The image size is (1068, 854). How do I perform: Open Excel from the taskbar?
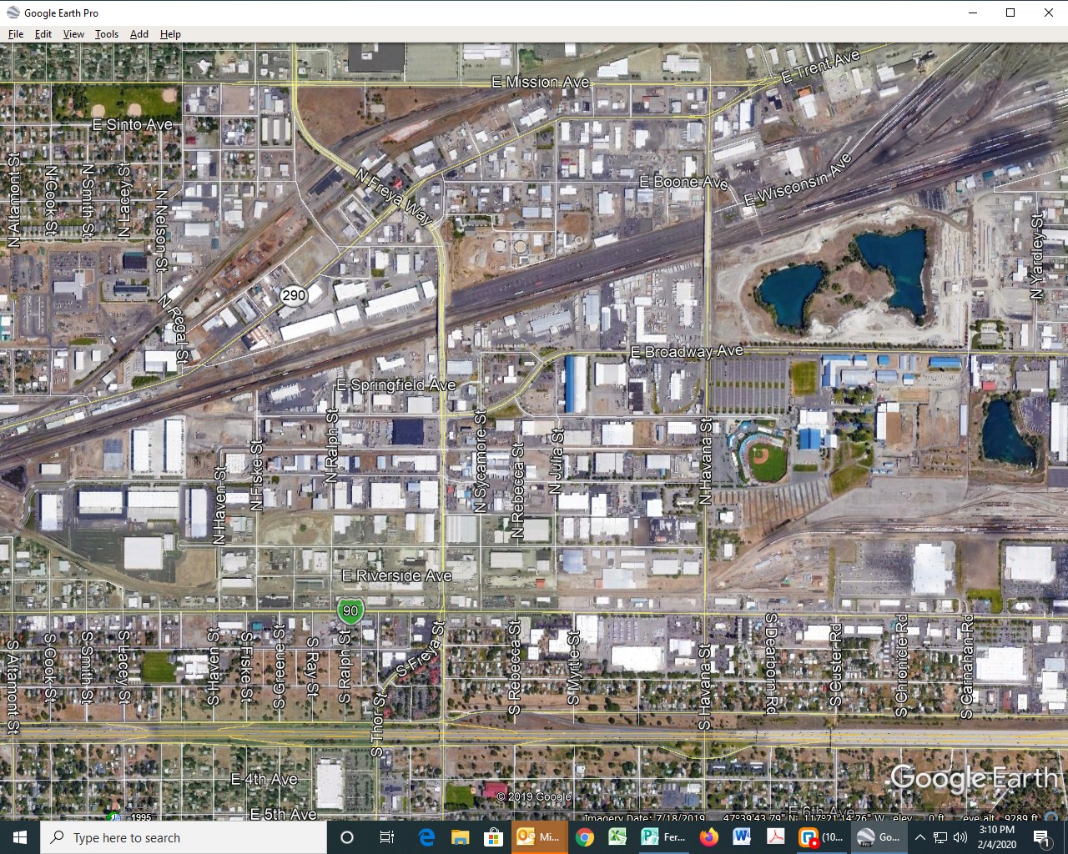[x=617, y=837]
